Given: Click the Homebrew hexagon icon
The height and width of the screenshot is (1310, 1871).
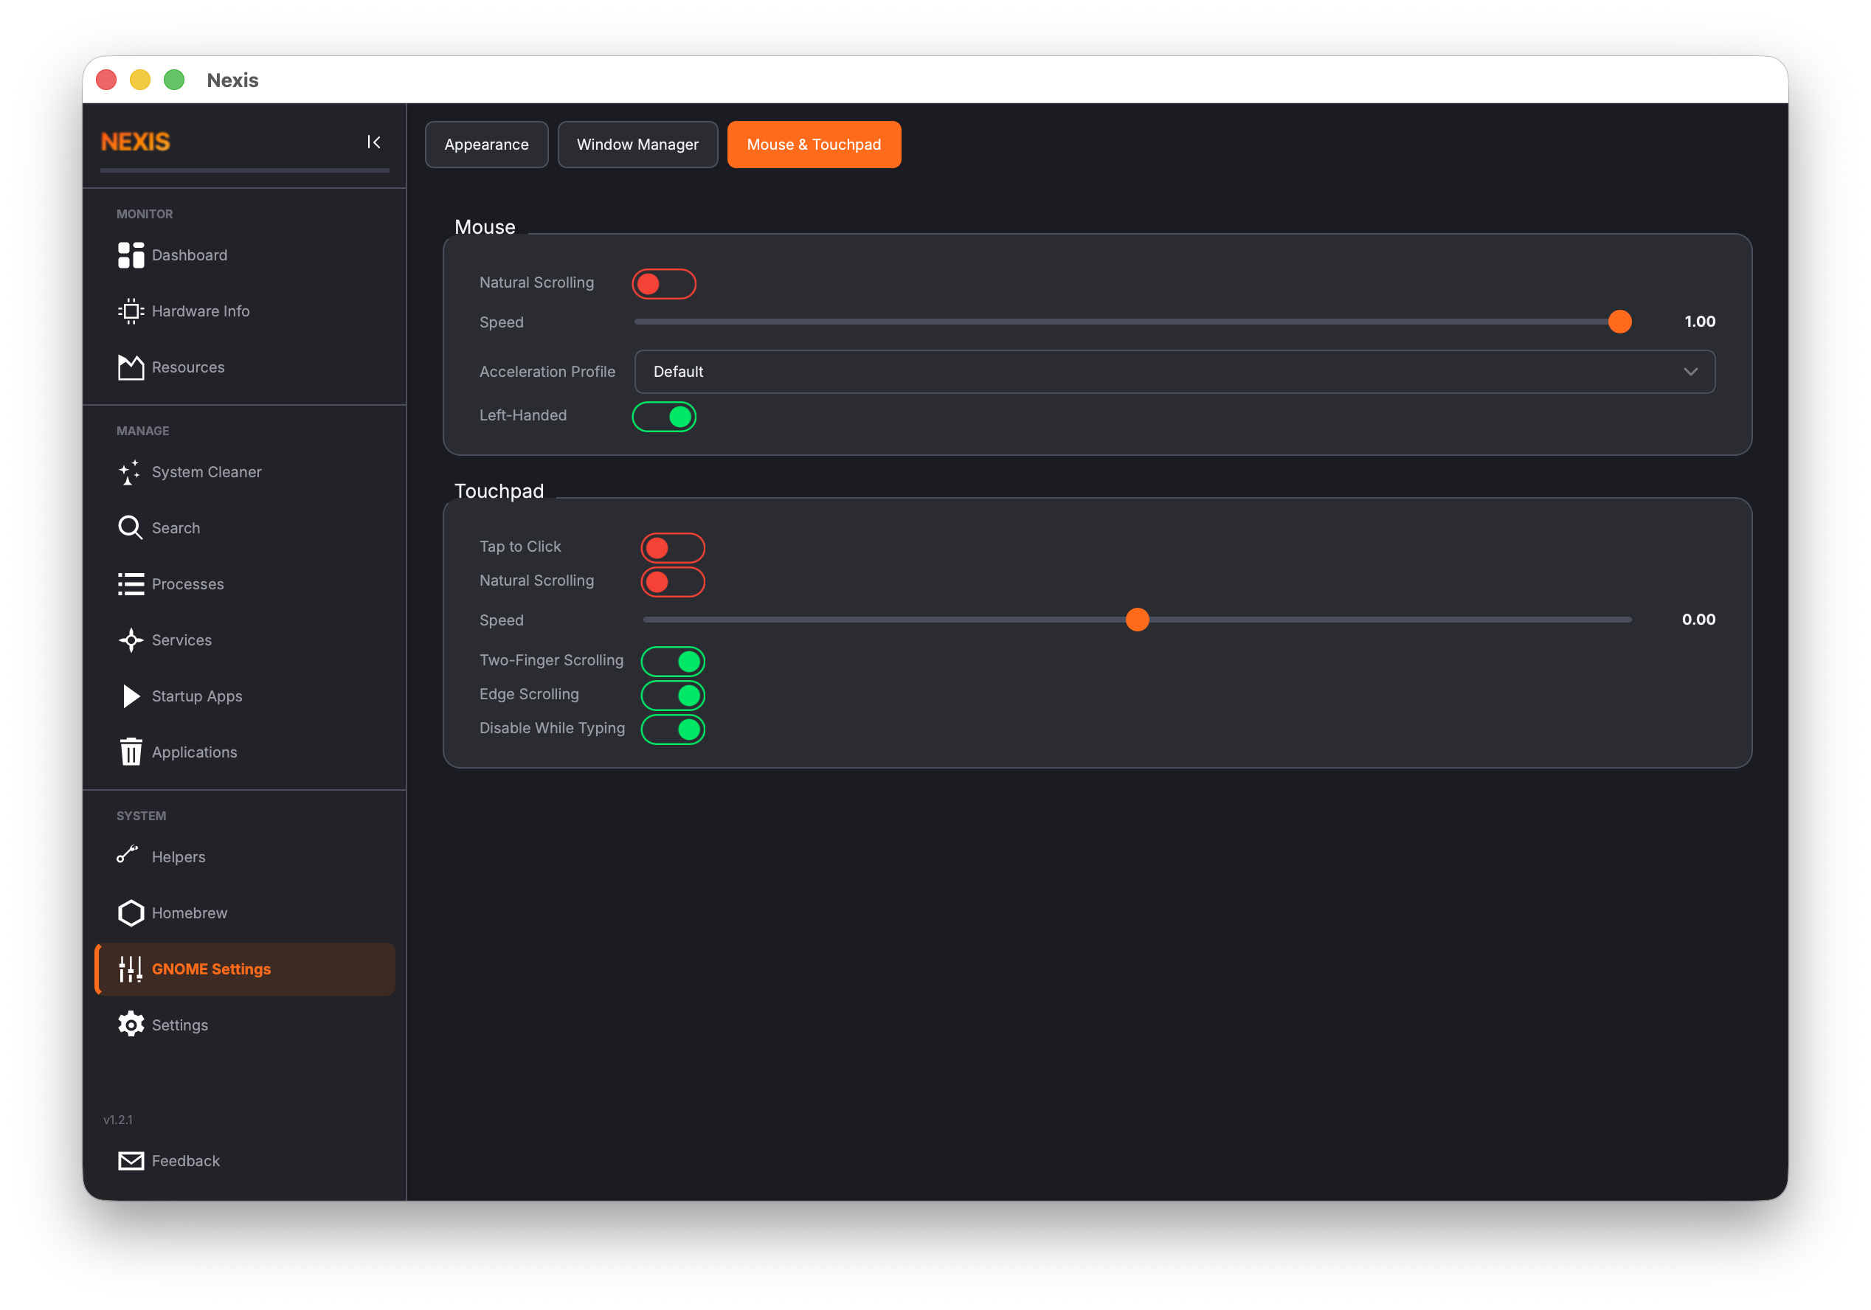Looking at the screenshot, I should click(131, 913).
